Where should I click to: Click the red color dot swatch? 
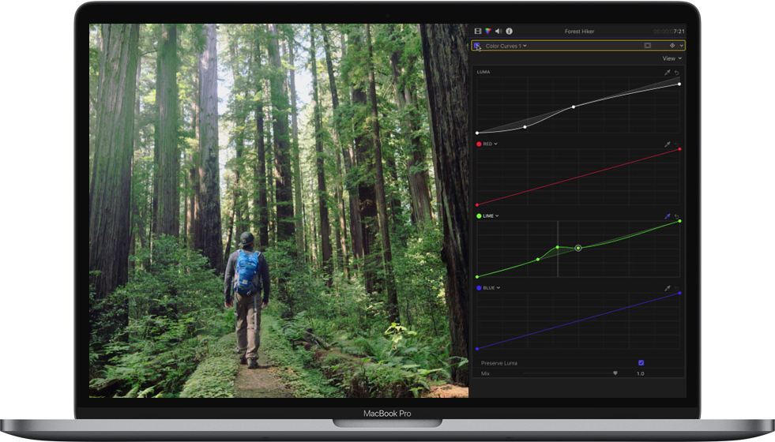(x=479, y=144)
